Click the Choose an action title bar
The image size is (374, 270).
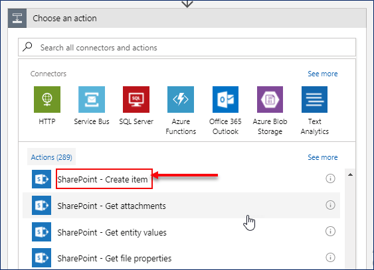(187, 19)
